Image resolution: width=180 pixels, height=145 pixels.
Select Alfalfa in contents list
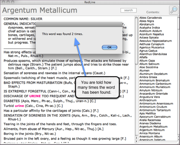[143, 57]
